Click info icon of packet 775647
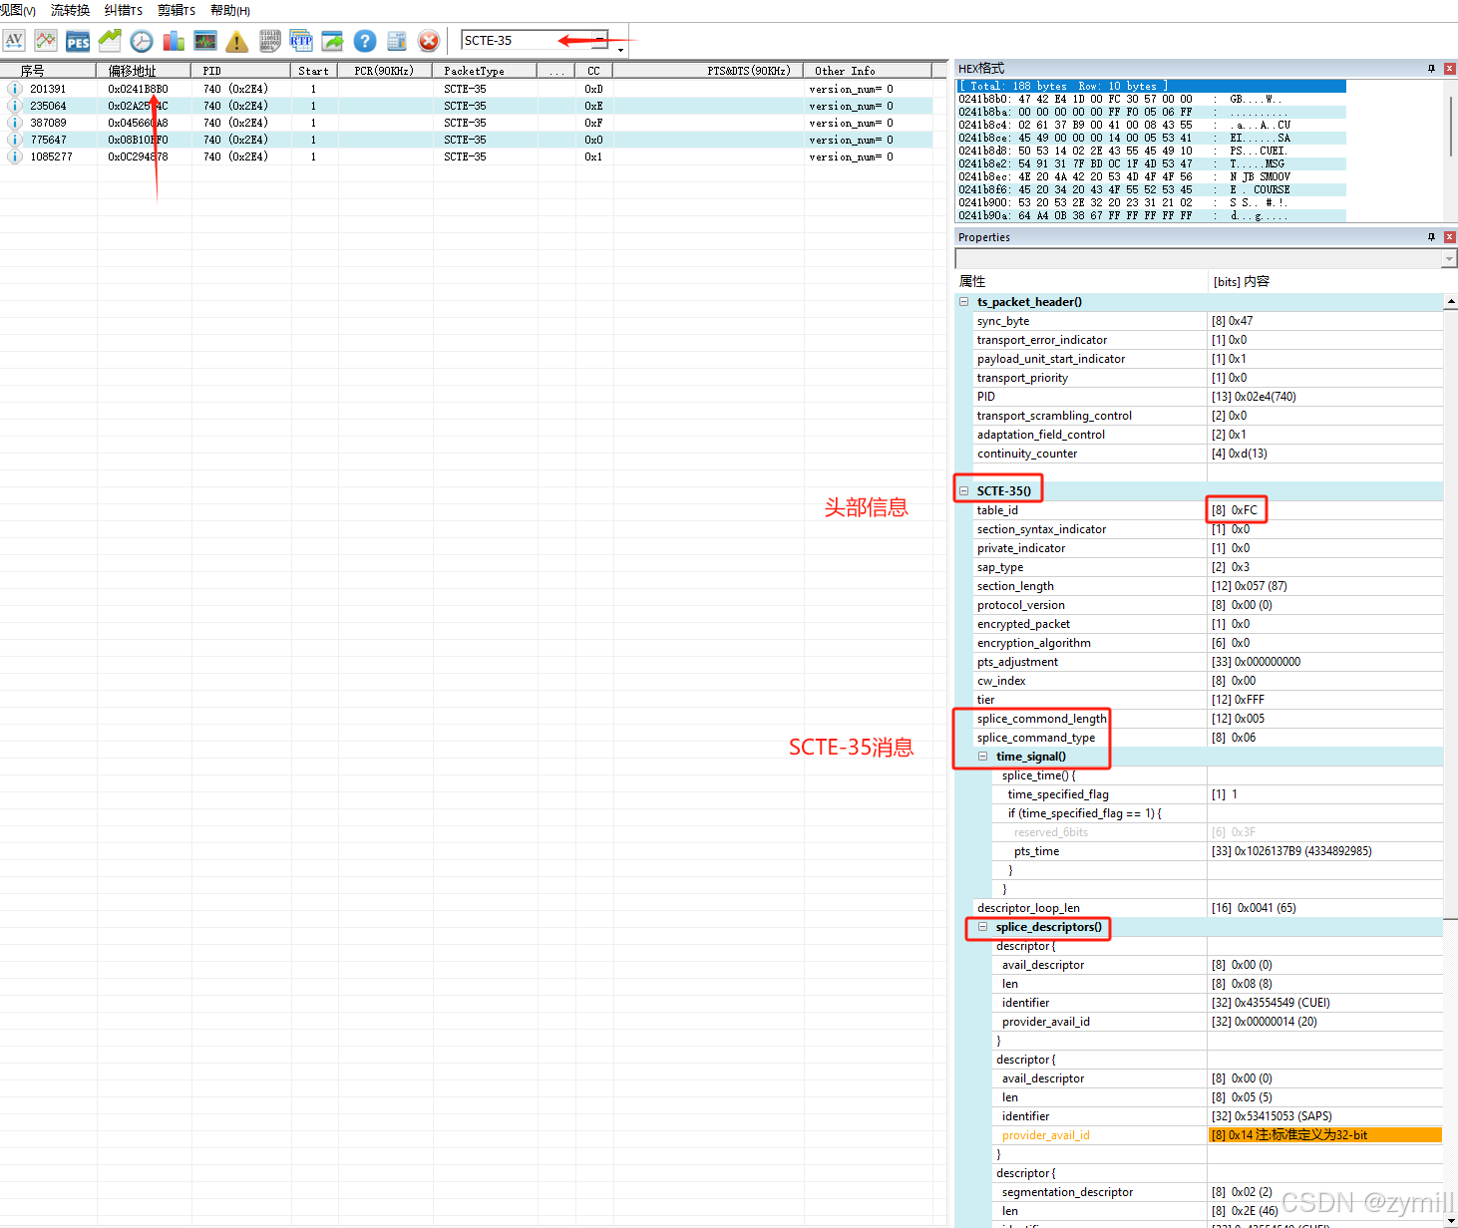 pos(15,140)
